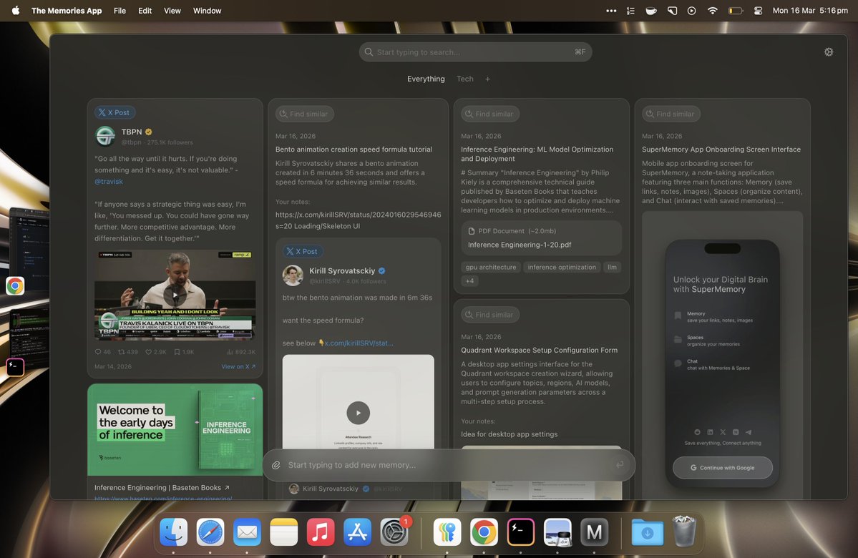Open 'Bento animation creation speed formula tutorial' title
This screenshot has width=858, height=558.
pyautogui.click(x=354, y=150)
